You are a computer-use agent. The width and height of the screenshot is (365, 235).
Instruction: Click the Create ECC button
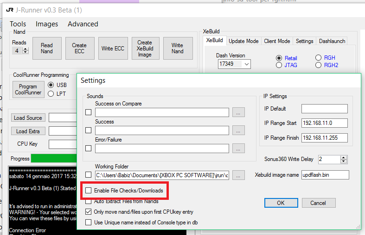80,48
